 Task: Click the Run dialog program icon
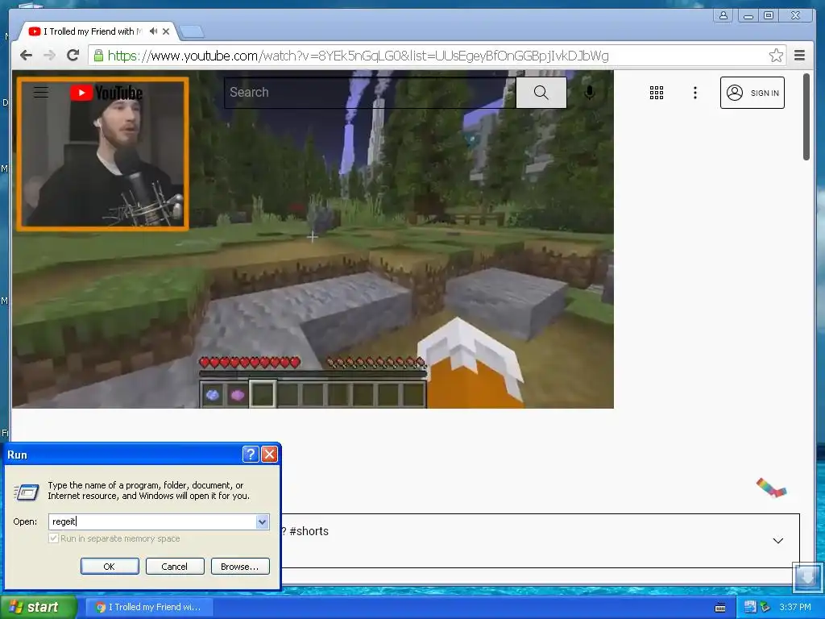tap(27, 492)
